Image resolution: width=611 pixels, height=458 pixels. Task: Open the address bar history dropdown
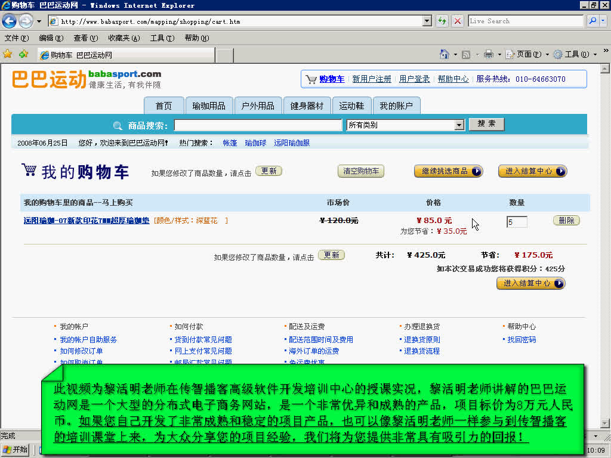[427, 20]
